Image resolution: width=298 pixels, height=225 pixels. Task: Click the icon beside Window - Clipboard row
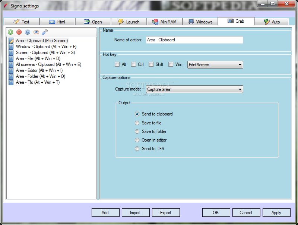click(11, 47)
